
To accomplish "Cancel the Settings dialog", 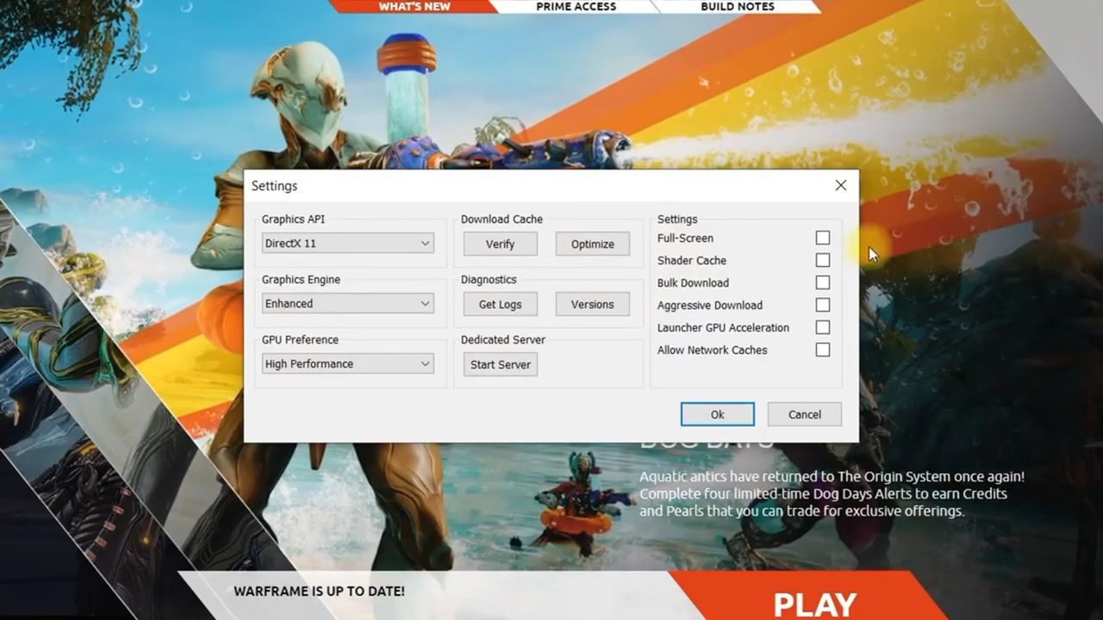I will (x=804, y=414).
